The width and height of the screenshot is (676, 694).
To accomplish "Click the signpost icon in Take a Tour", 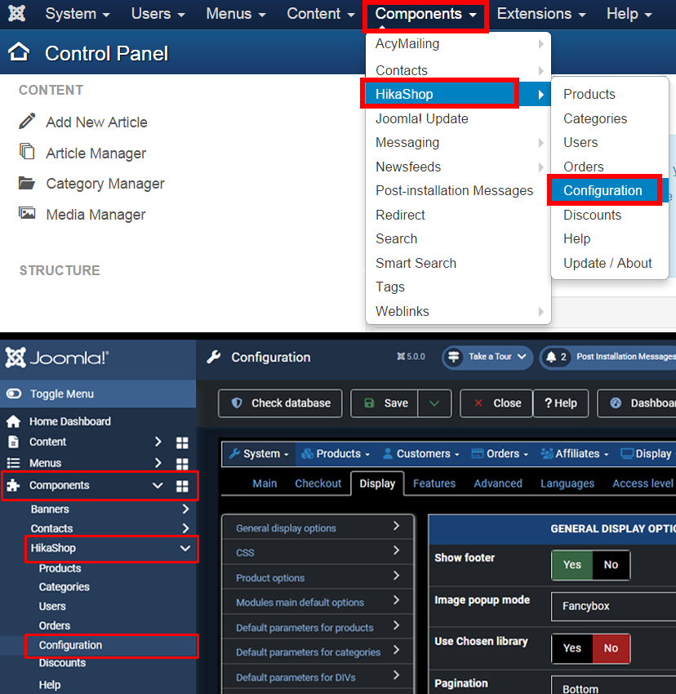I will tap(454, 357).
